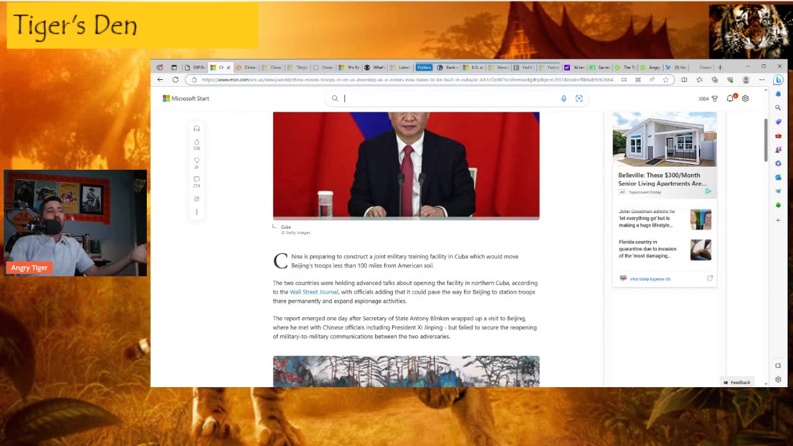Click the voice search microphone icon
Viewport: 793px width, 446px height.
coord(563,98)
